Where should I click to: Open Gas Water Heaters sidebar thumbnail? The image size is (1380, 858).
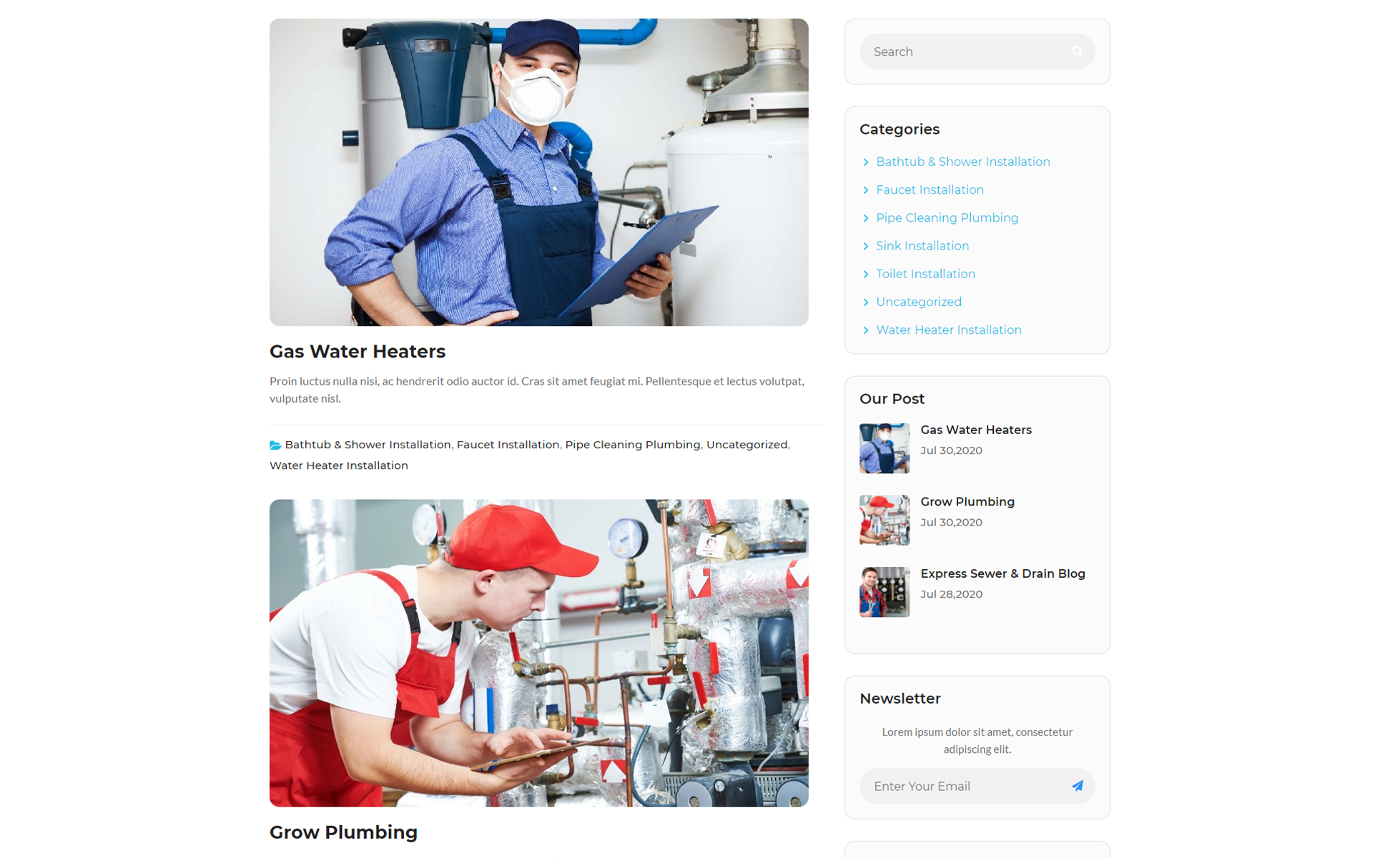coord(884,448)
